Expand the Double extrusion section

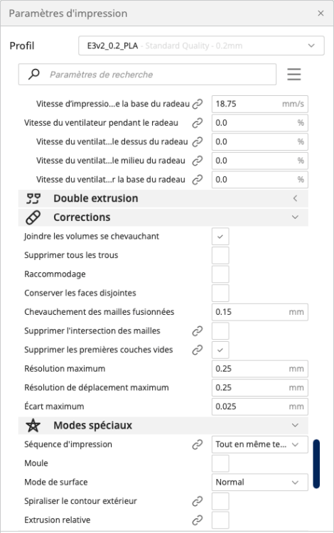163,198
